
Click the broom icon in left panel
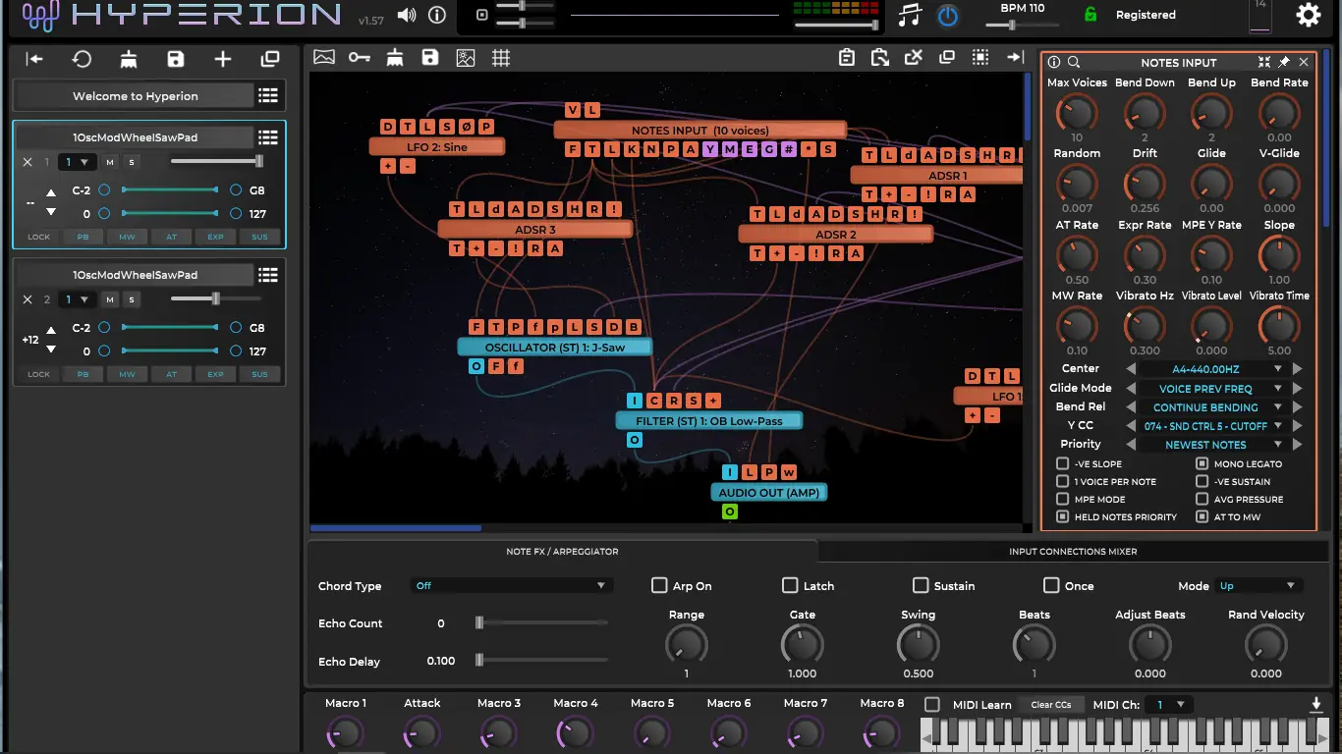coord(129,60)
